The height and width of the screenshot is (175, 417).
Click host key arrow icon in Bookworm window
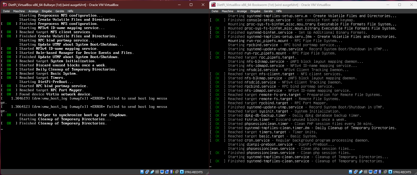[x=390, y=172]
